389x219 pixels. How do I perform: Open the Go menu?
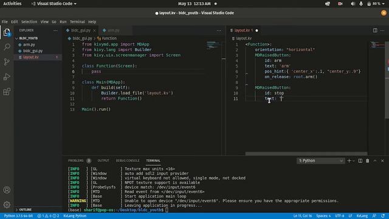(x=54, y=22)
